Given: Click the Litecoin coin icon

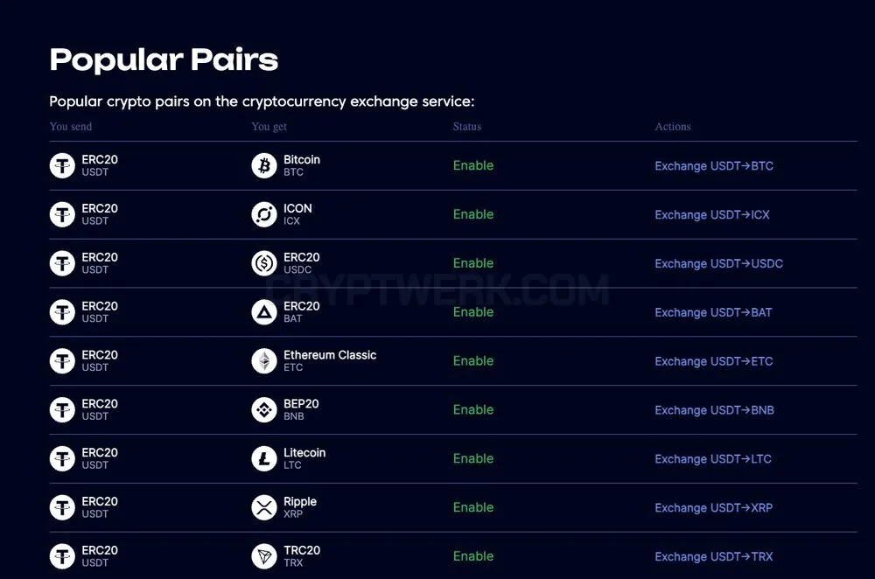Looking at the screenshot, I should point(264,458).
